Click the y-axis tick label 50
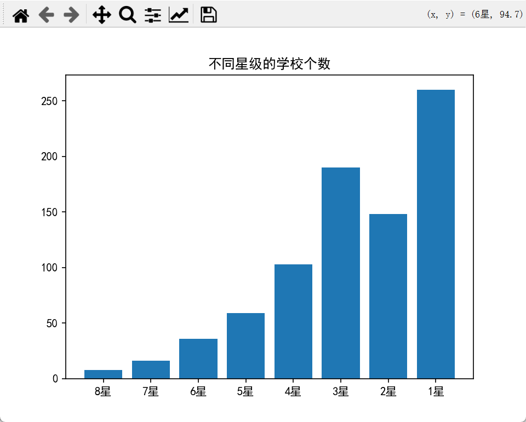 click(x=52, y=323)
